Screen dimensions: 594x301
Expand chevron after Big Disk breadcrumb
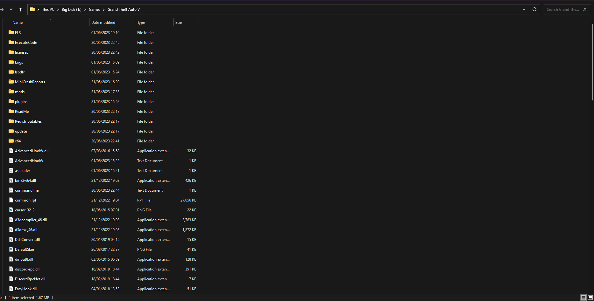(x=85, y=10)
